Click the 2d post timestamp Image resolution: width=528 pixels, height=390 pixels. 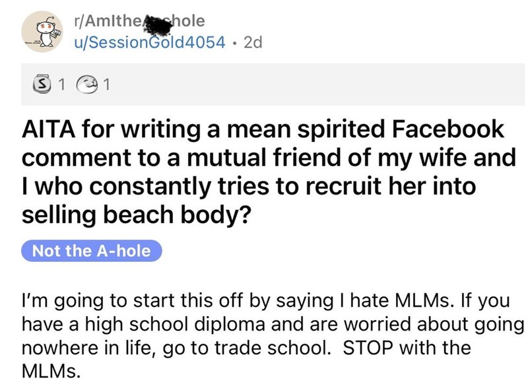pos(253,44)
